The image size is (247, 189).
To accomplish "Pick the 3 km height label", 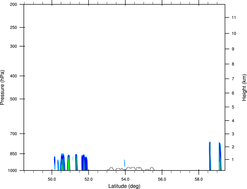I will click(233, 134).
